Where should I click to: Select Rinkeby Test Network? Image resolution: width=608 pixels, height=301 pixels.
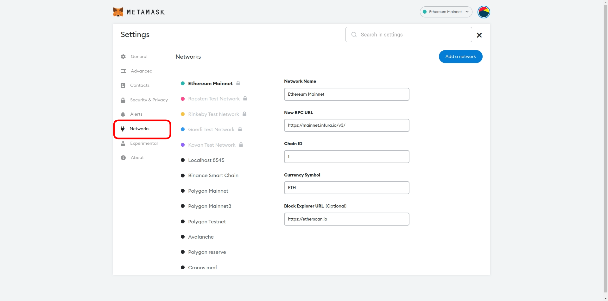[213, 114]
